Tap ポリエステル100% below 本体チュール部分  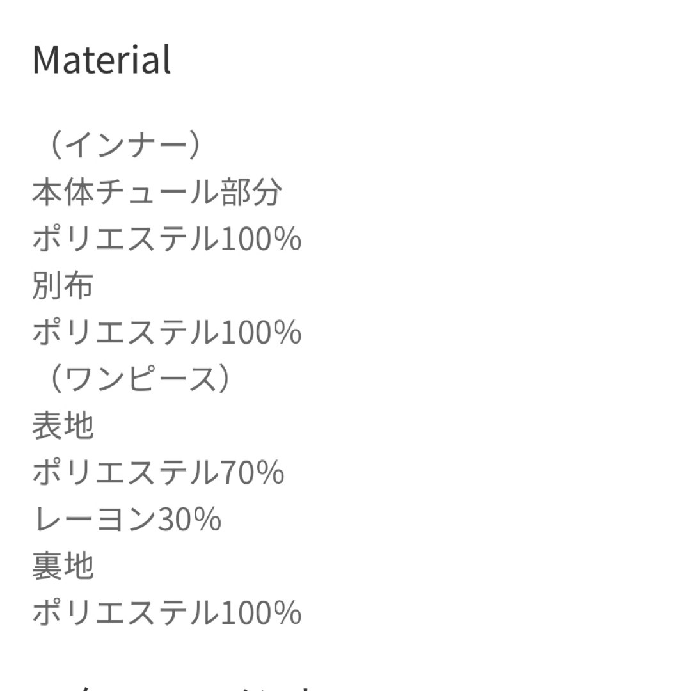coord(167,239)
